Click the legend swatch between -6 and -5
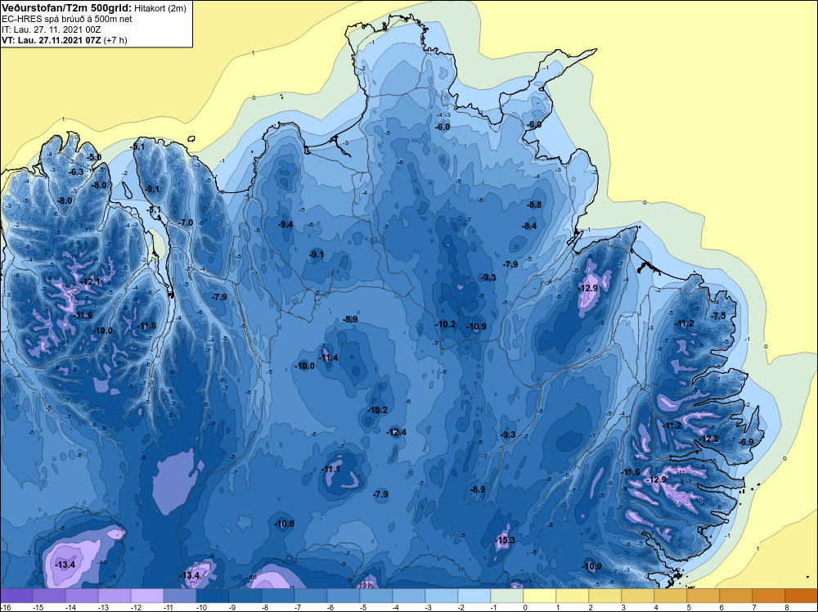The height and width of the screenshot is (612, 818). [x=344, y=596]
